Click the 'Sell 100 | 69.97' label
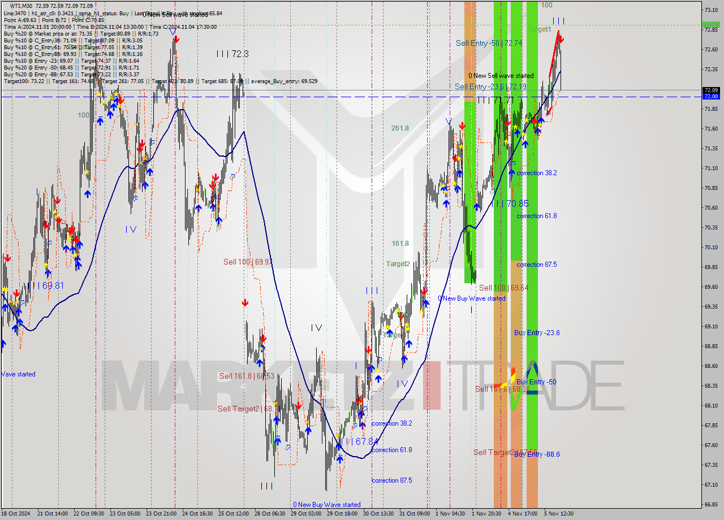 pos(248,262)
